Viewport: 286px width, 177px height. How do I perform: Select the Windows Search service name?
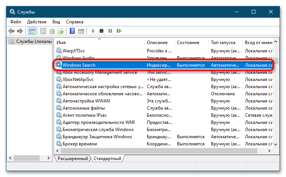[79, 65]
